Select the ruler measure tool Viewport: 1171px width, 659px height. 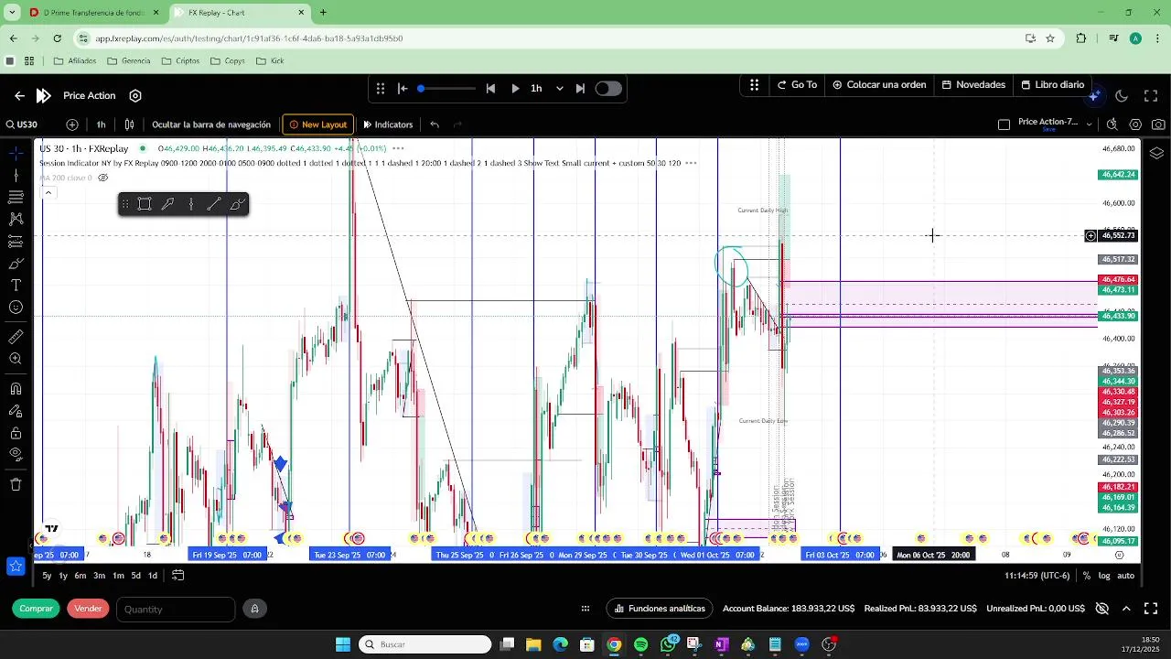pos(16,337)
